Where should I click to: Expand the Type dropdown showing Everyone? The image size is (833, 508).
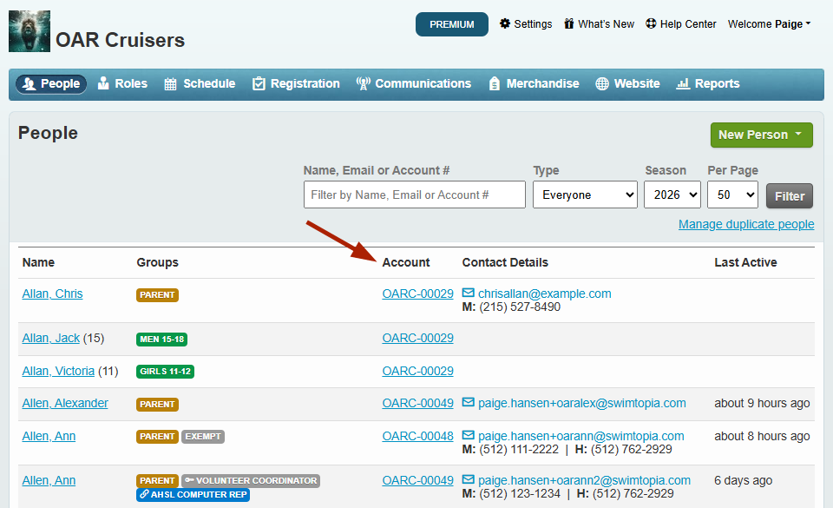(x=585, y=195)
